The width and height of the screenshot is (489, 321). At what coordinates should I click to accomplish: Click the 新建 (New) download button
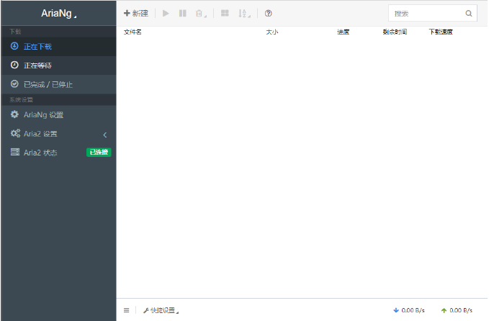[136, 13]
